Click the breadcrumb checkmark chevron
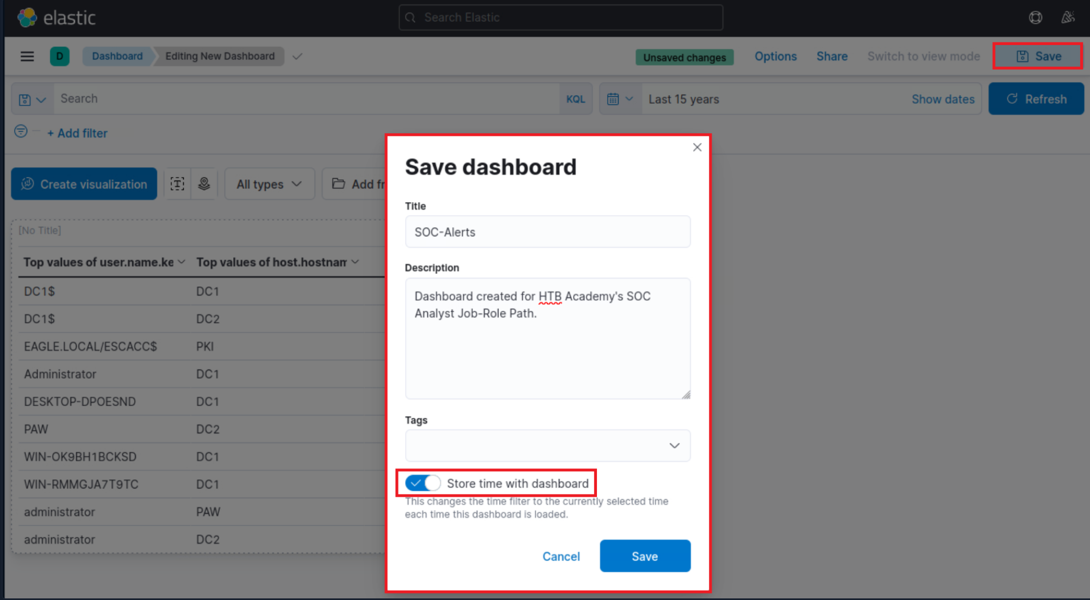 297,57
